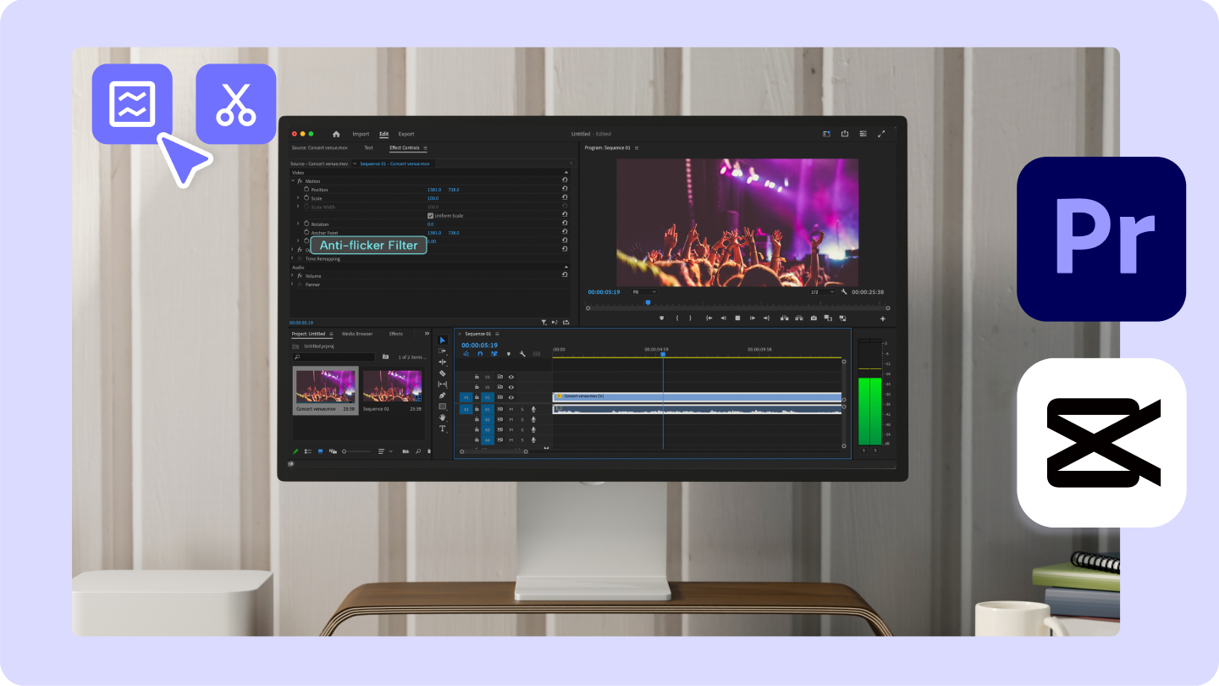Step back one frame in Program Monitor
The image size is (1219, 686).
723,318
